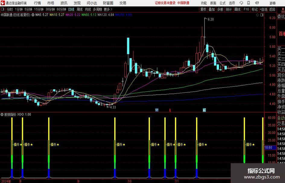Click the 叠加 overlay button
The image size is (285, 183).
pos(212,9)
